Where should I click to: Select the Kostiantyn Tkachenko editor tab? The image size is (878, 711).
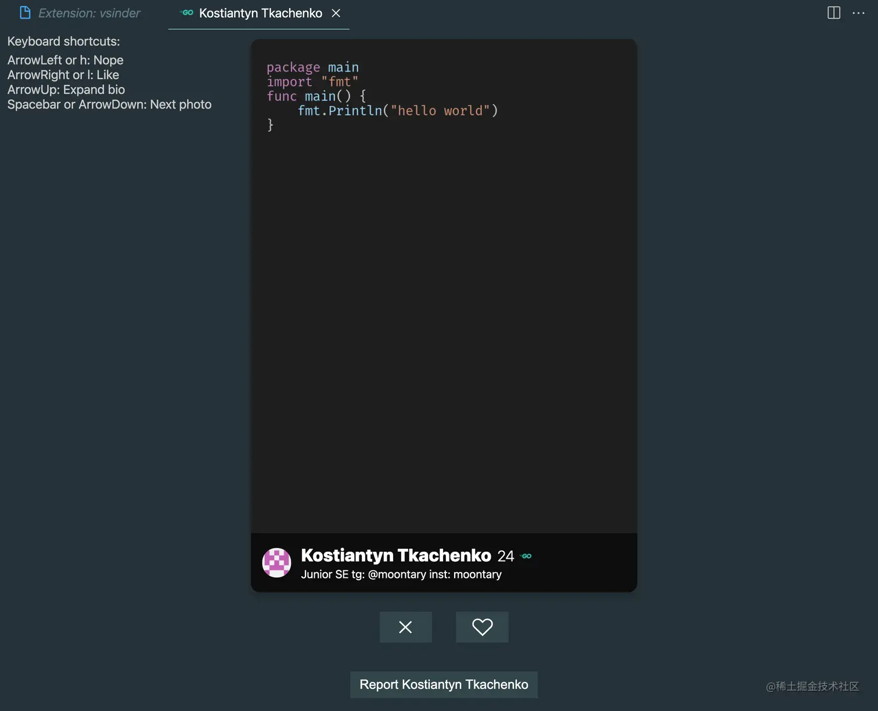click(x=260, y=13)
